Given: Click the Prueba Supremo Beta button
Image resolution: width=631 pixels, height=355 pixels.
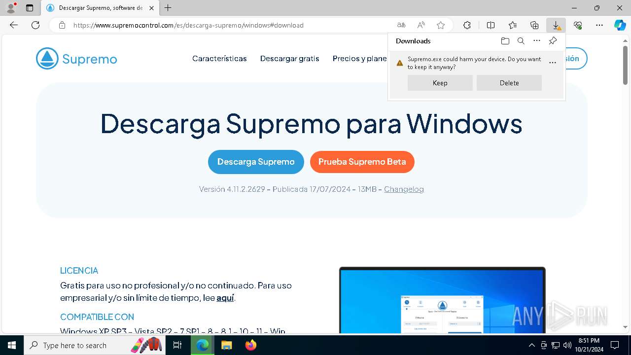Looking at the screenshot, I should click(x=362, y=162).
